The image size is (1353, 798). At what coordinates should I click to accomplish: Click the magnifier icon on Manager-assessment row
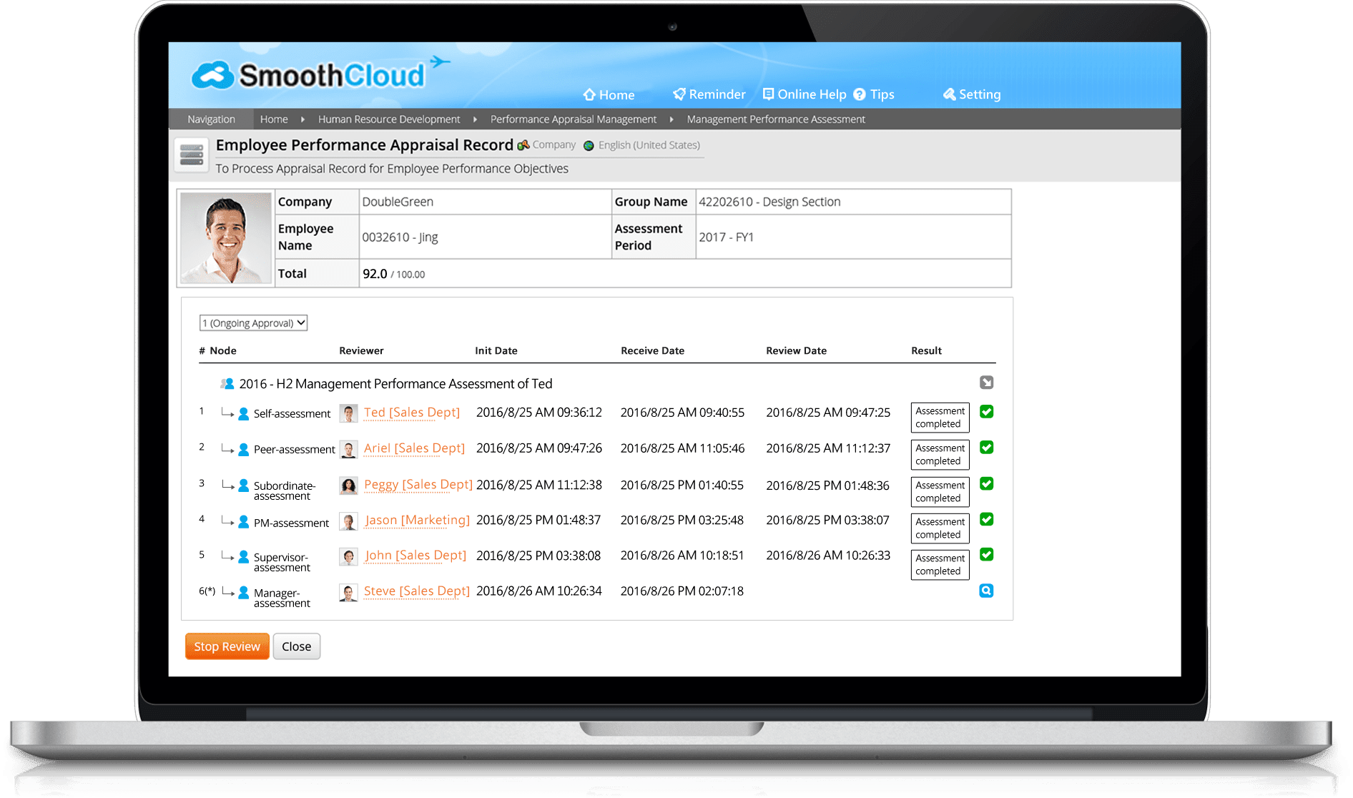coord(986,591)
